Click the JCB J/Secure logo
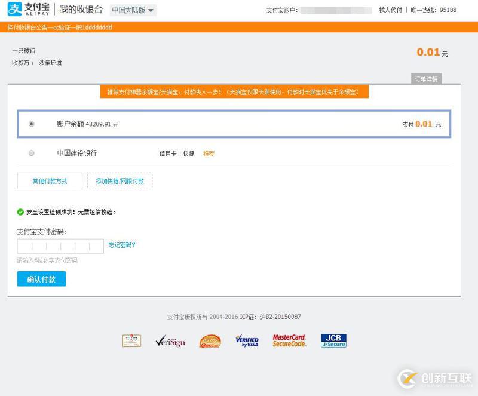Viewport: 478px width, 396px height. click(x=333, y=340)
